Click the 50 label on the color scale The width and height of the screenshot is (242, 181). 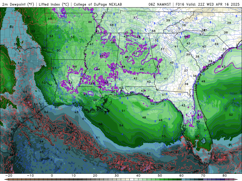pyautogui.click(x=160, y=176)
